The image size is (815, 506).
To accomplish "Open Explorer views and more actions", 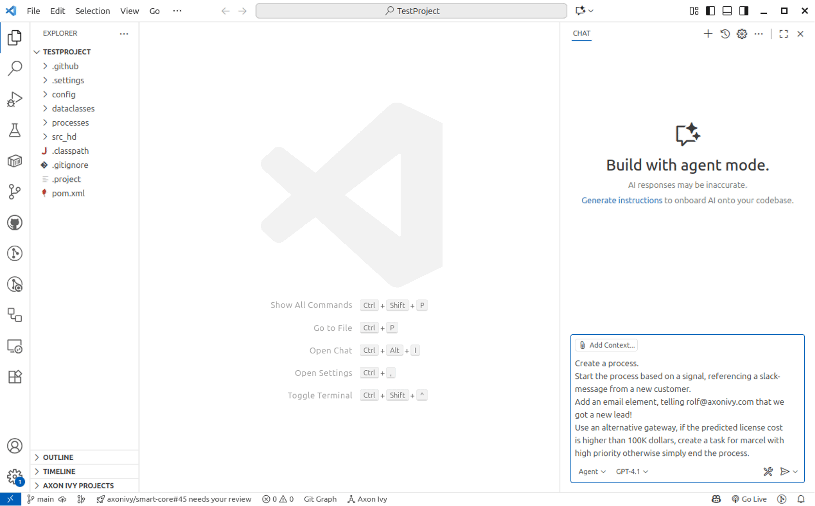I will (124, 34).
